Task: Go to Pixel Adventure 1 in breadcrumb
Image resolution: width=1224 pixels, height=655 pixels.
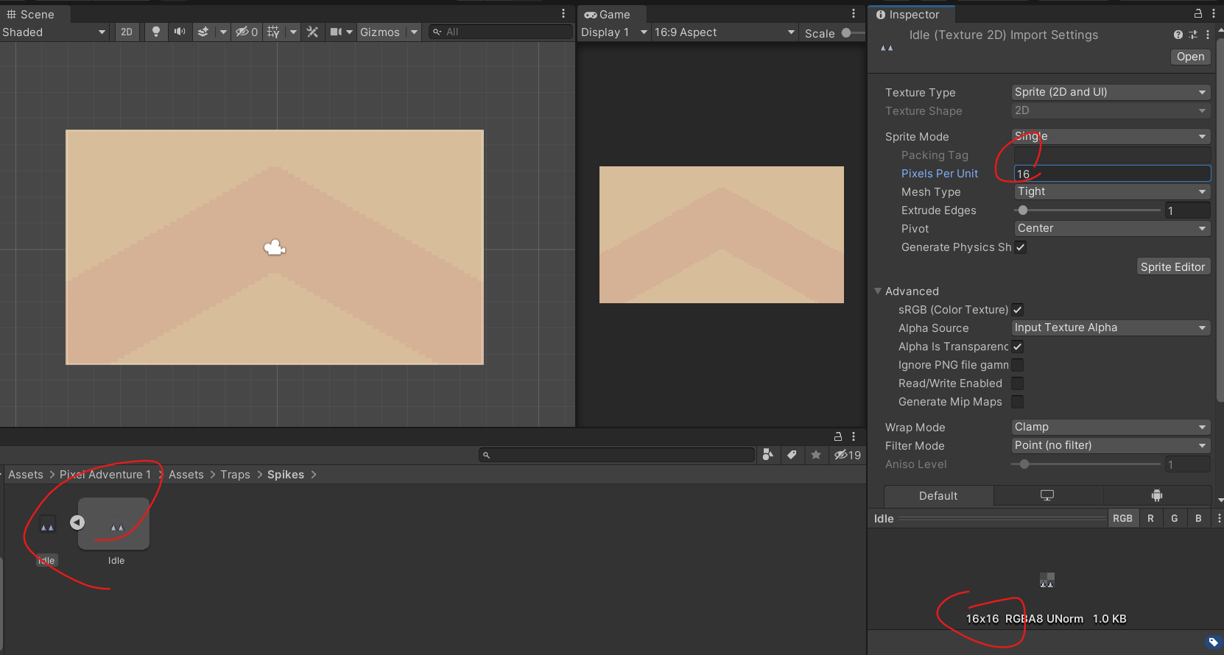Action: 105,475
